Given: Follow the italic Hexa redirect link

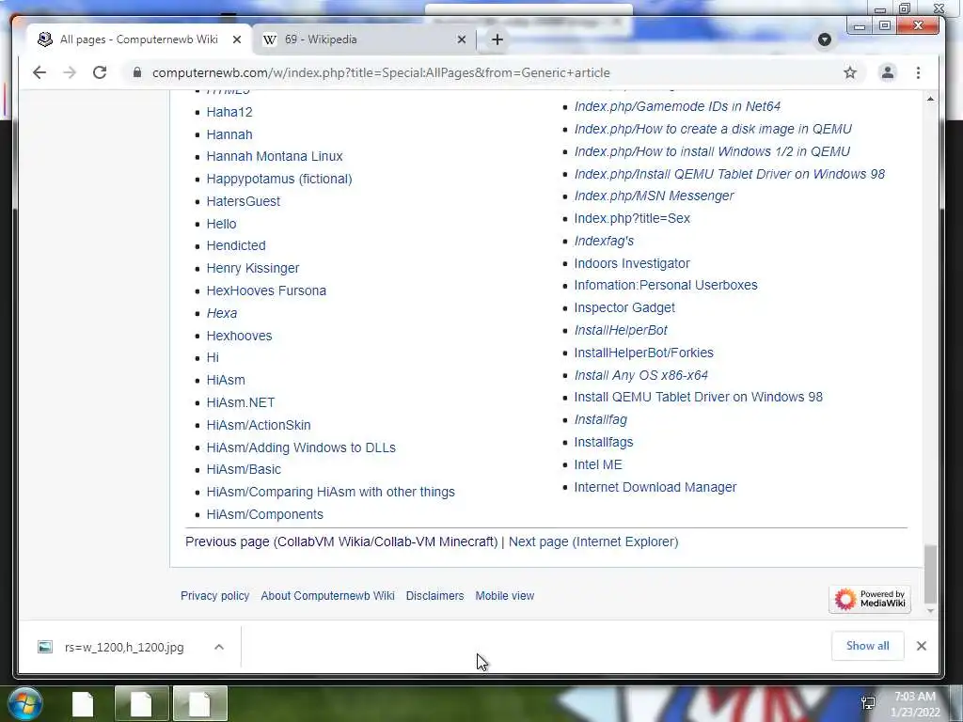Looking at the screenshot, I should 222,313.
